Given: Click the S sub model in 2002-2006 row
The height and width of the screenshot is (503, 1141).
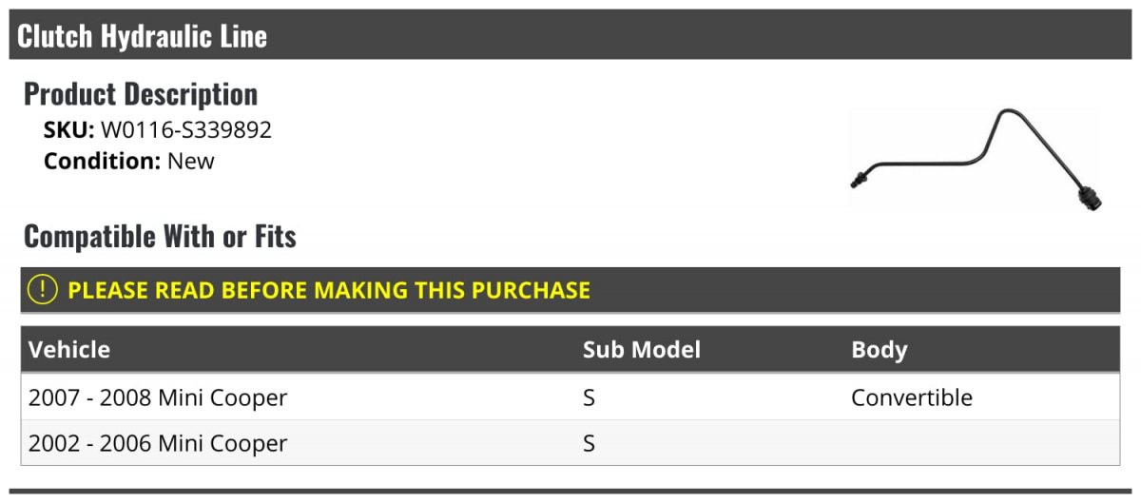Looking at the screenshot, I should (589, 443).
